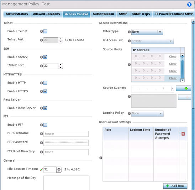
Task: Click info icon beside FTP Password
Action: point(41,143)
